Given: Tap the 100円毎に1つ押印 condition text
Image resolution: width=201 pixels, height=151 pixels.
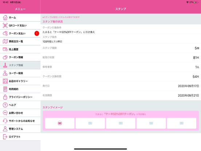Looking at the screenshot, I should point(52,42).
